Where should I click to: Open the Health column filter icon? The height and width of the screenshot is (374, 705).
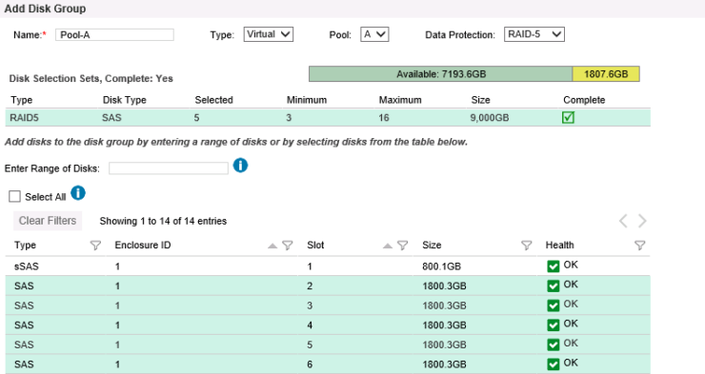click(x=639, y=246)
